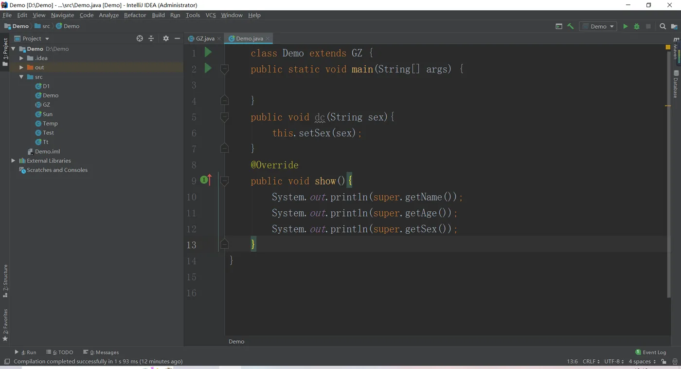Viewport: 681px width, 369px height.
Task: Build project using the green hammer icon
Action: click(x=571, y=26)
